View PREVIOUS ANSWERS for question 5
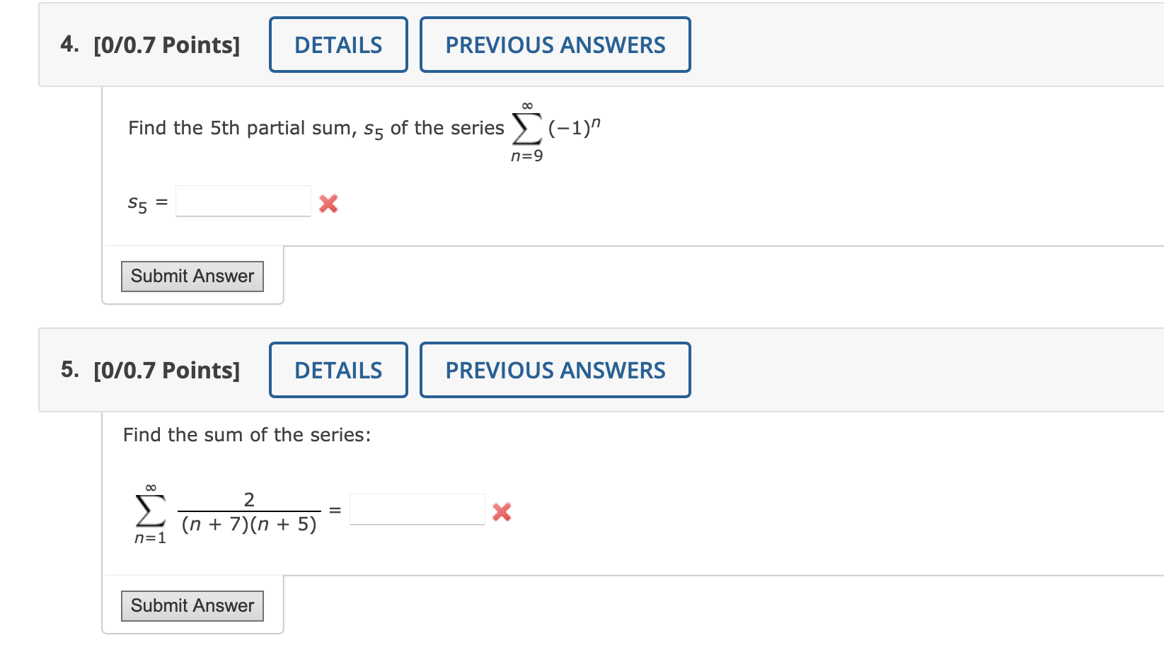This screenshot has height=645, width=1164. click(x=555, y=369)
